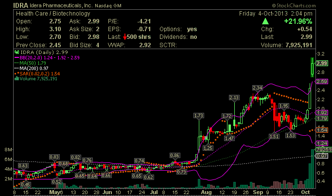Click the Aug month label on date axis

206,193
